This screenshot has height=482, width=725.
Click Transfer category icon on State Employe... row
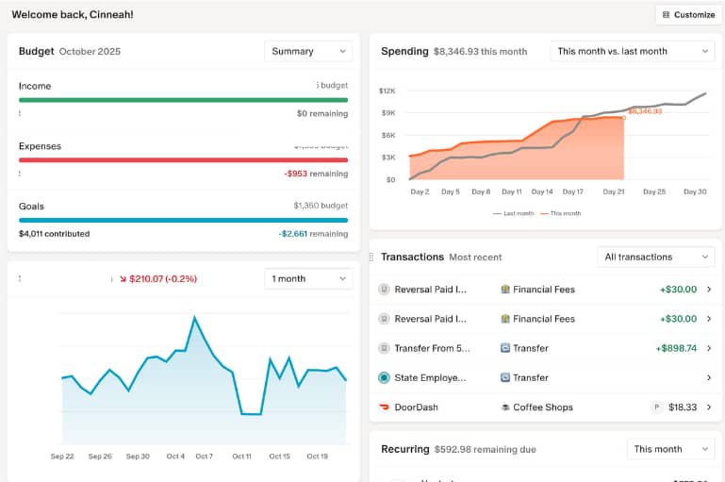point(505,378)
